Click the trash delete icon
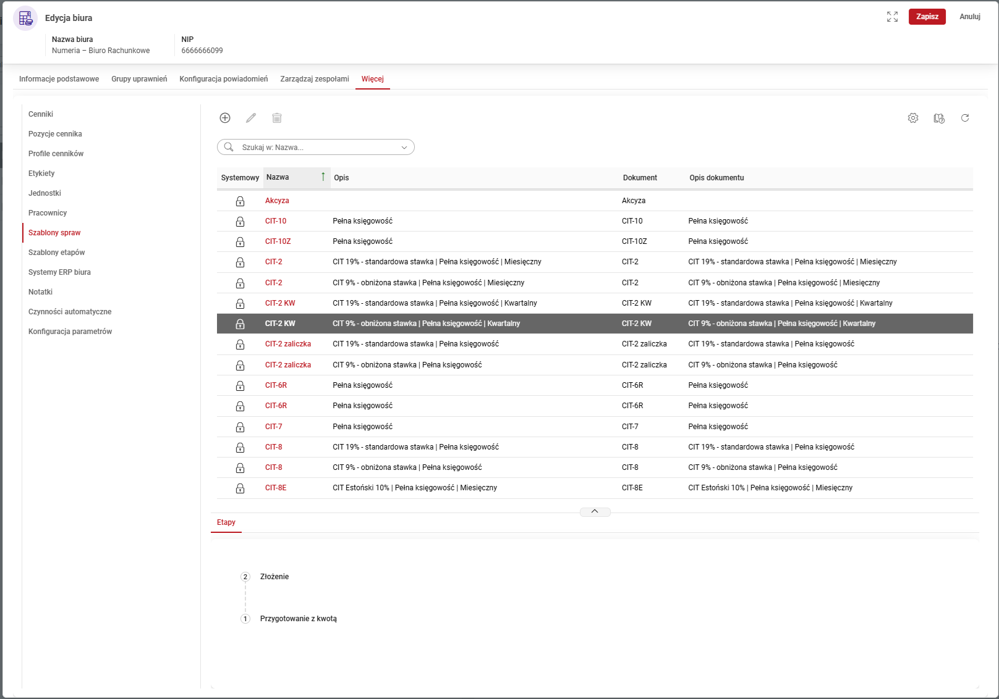 pyautogui.click(x=277, y=118)
